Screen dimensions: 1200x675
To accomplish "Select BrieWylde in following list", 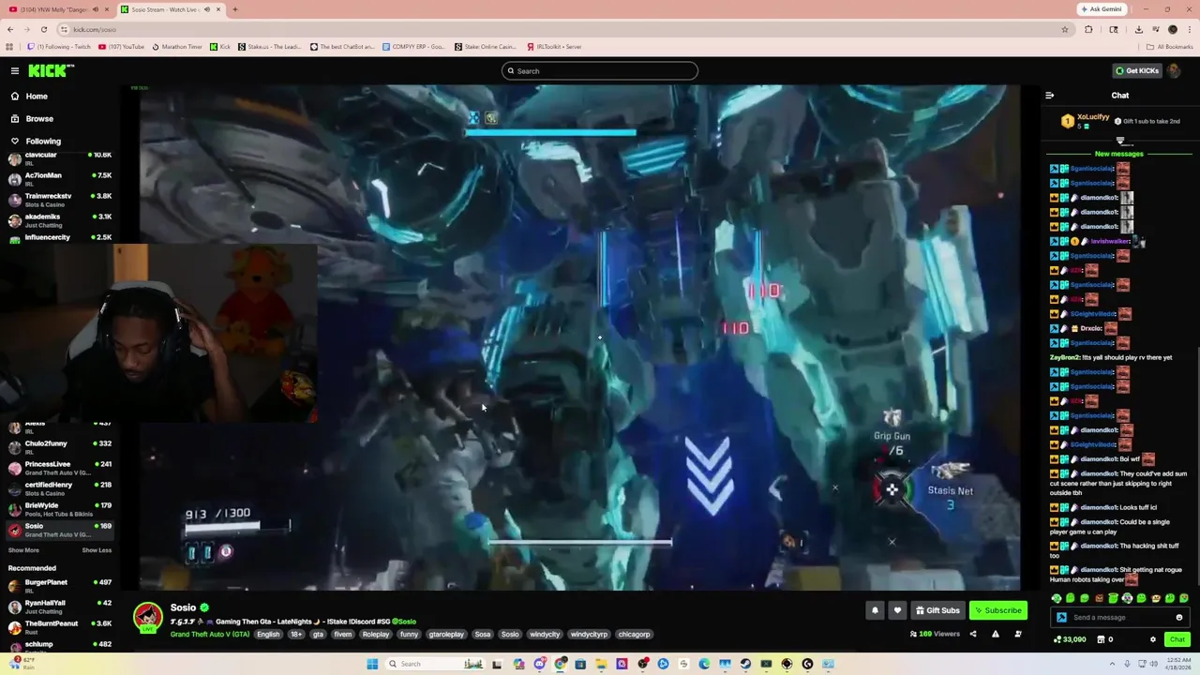I will (x=60, y=509).
